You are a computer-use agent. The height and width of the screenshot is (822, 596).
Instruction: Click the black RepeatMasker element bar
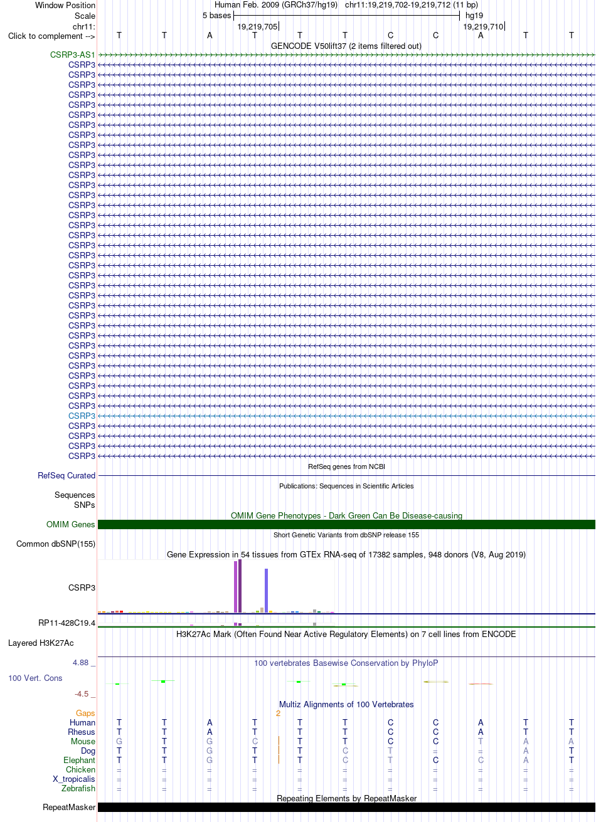click(x=346, y=807)
